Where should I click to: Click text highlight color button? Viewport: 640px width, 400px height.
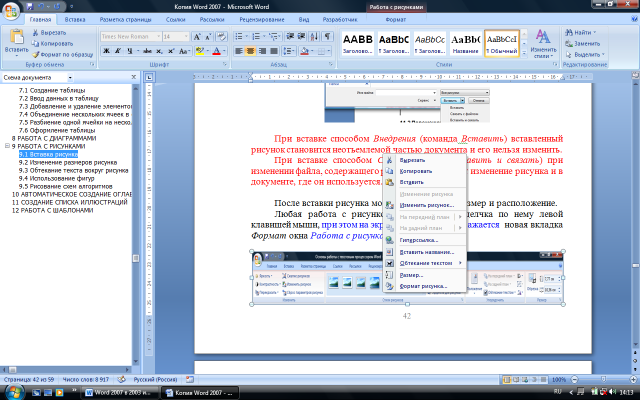(x=199, y=51)
